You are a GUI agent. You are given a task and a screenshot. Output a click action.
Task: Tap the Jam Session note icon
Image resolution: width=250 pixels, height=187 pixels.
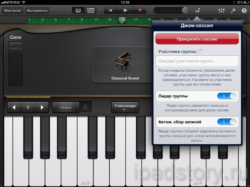[x=198, y=11]
